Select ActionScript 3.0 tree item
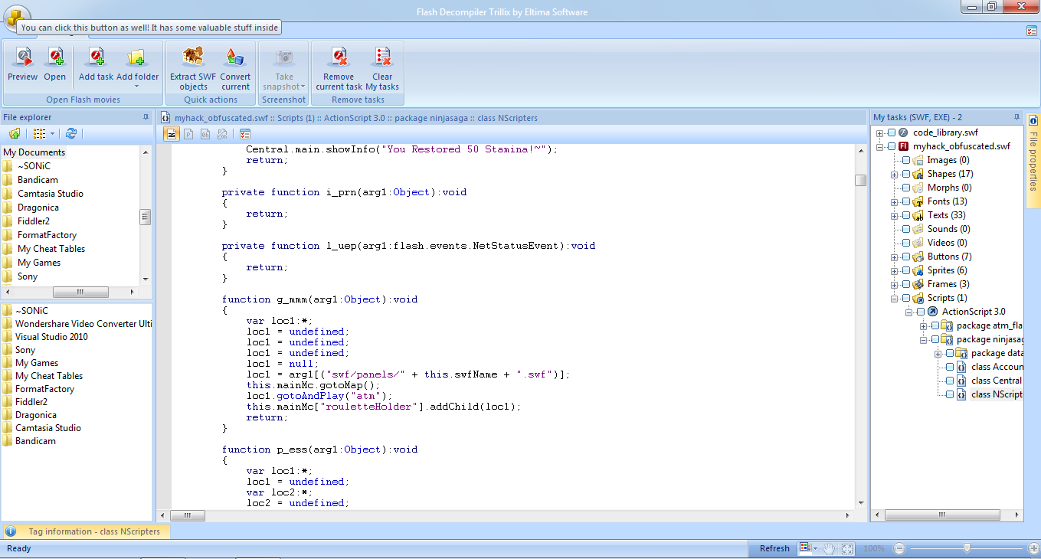The width and height of the screenshot is (1041, 559). (x=974, y=312)
